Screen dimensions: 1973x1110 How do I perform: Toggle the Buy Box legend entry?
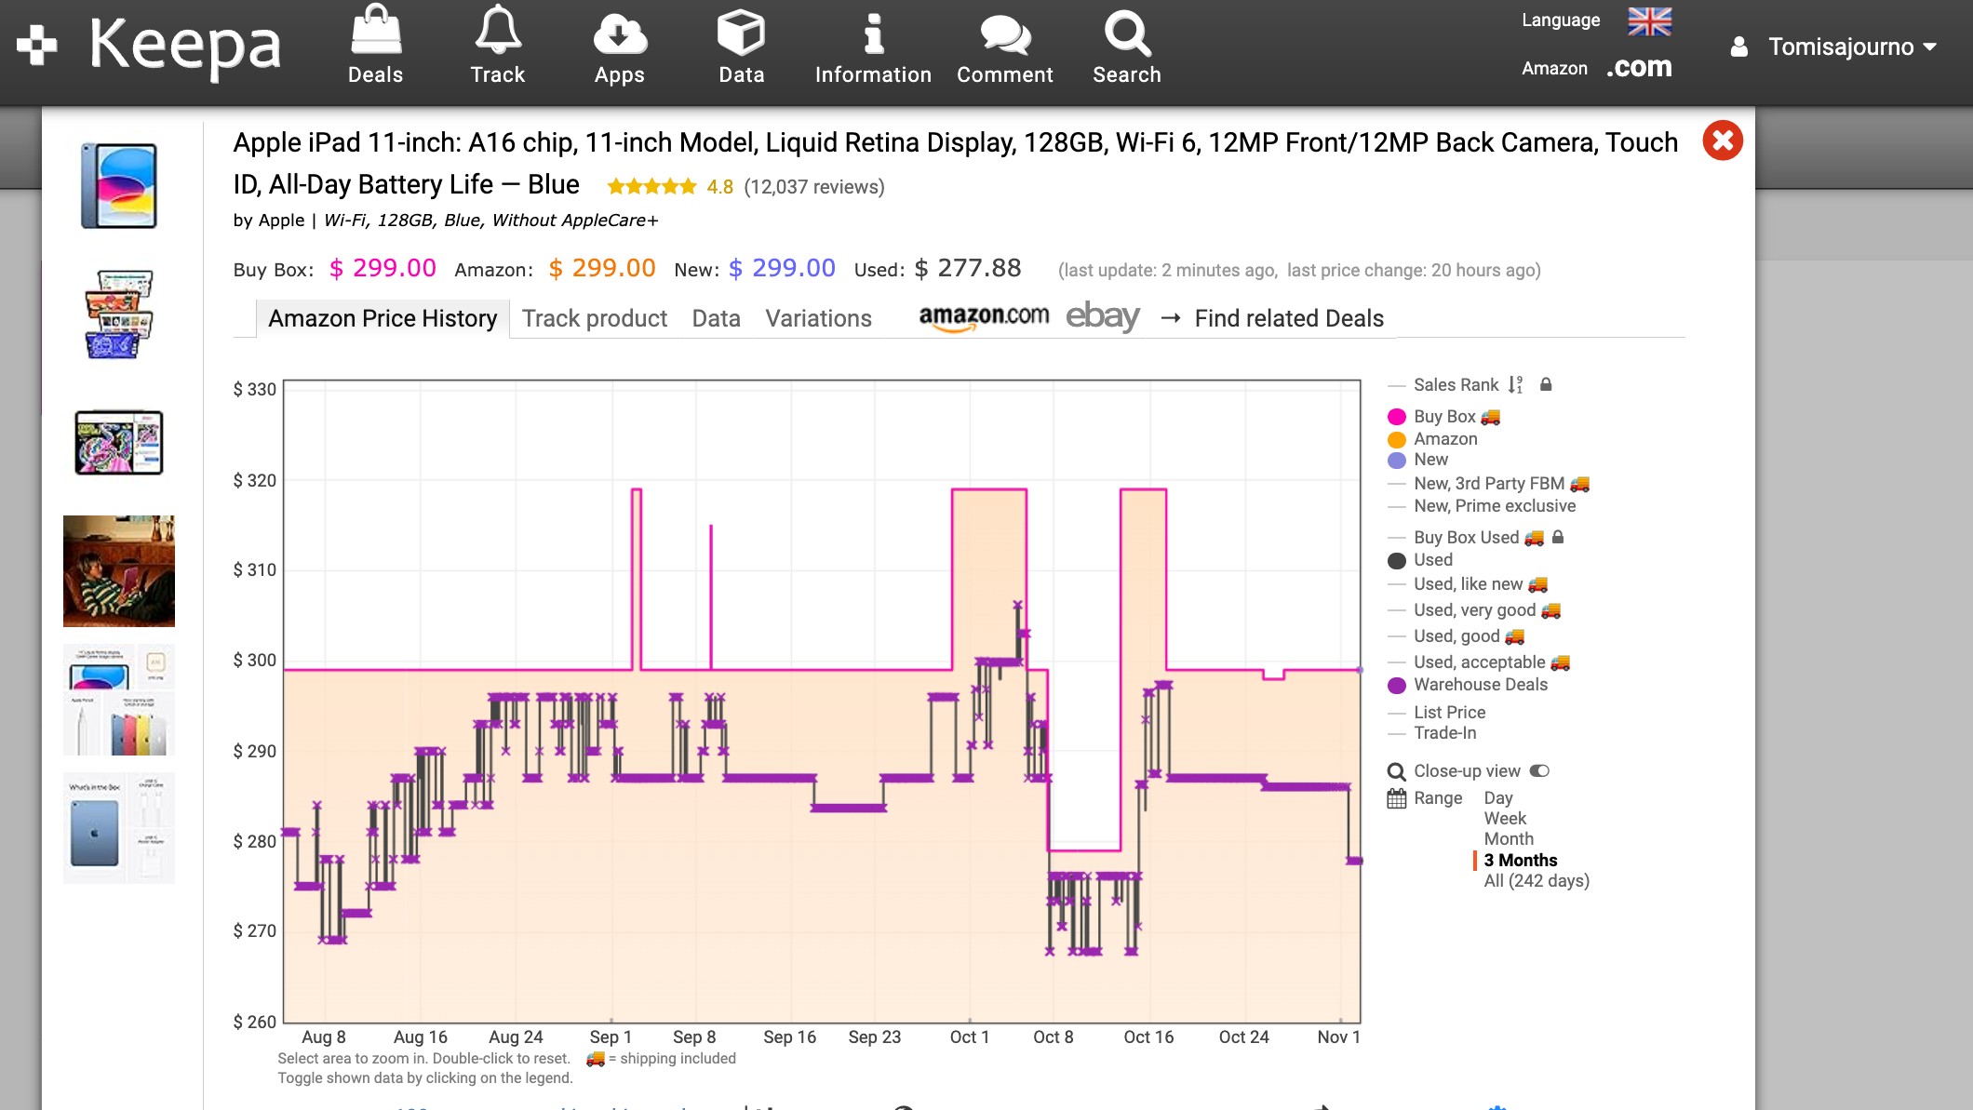click(1444, 416)
